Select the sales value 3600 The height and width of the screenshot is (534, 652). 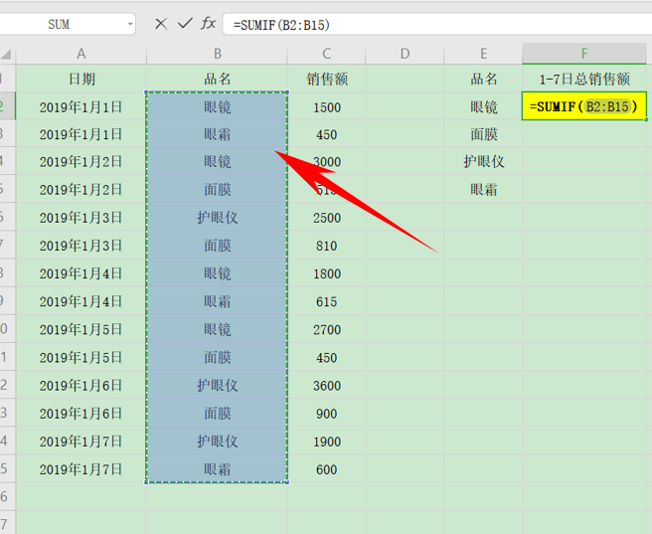tap(326, 386)
